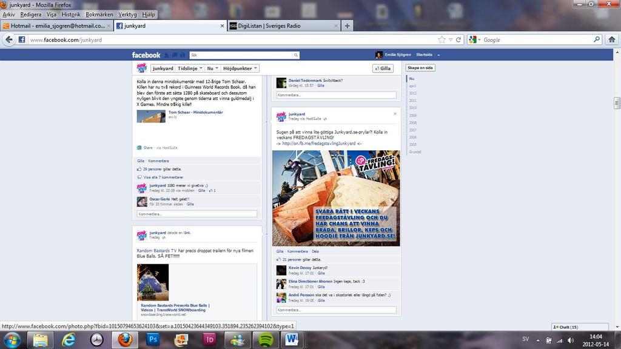Close the junkyard browser tab

pos(222,26)
